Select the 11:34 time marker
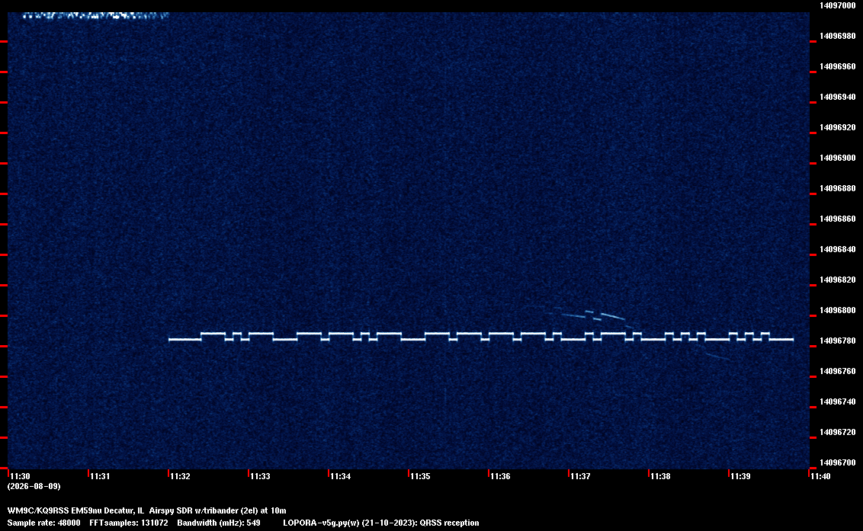Image resolution: width=863 pixels, height=531 pixels. pos(341,476)
